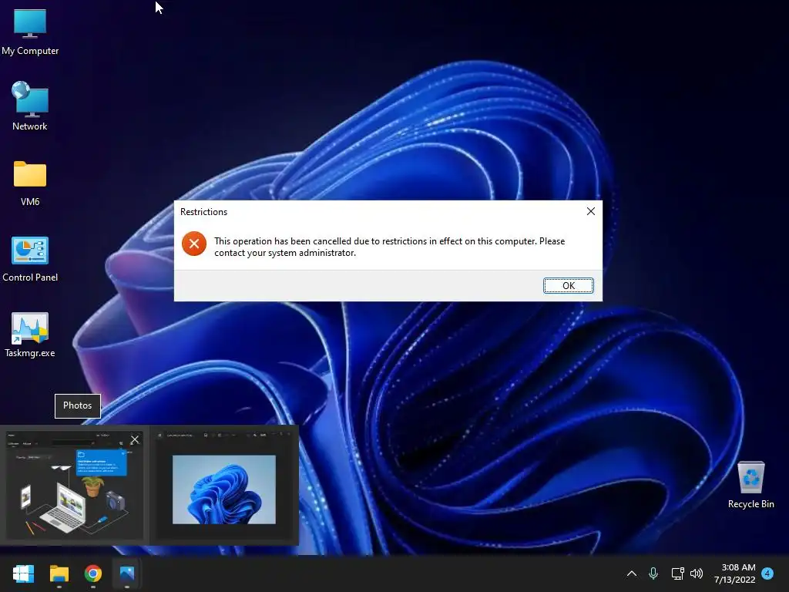Screen dimensions: 789x592
Task: Click the microphone tray icon
Action: click(653, 573)
